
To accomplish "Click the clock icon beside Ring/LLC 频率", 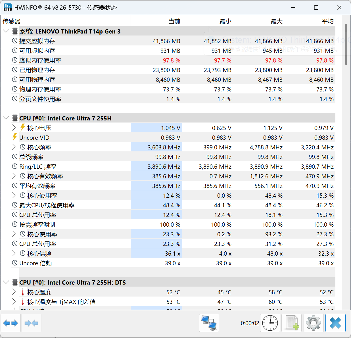I will (x=15, y=166).
